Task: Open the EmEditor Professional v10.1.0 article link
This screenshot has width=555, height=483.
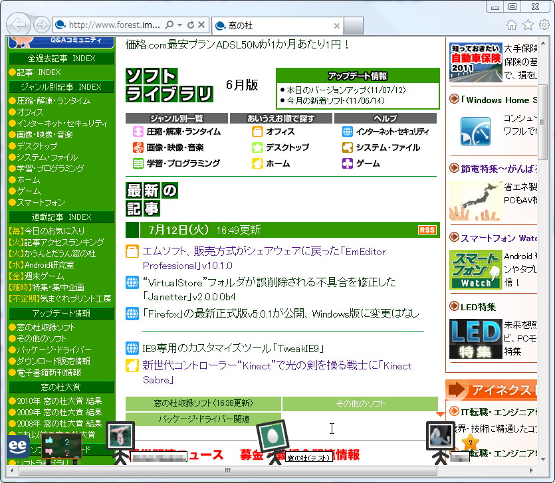Action: click(x=264, y=258)
